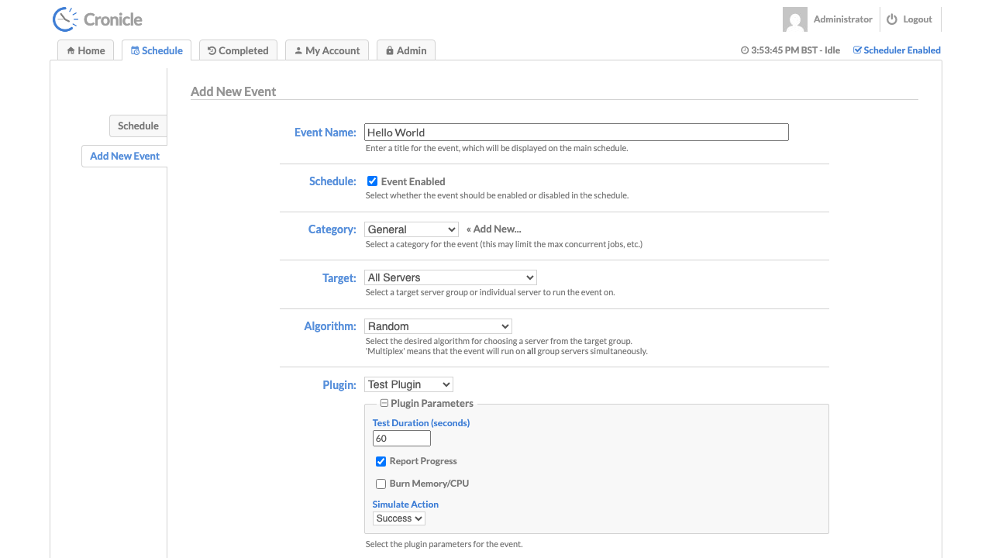Click the Cronicle clock logo
Screen dimensions: 992x558
(65, 19)
